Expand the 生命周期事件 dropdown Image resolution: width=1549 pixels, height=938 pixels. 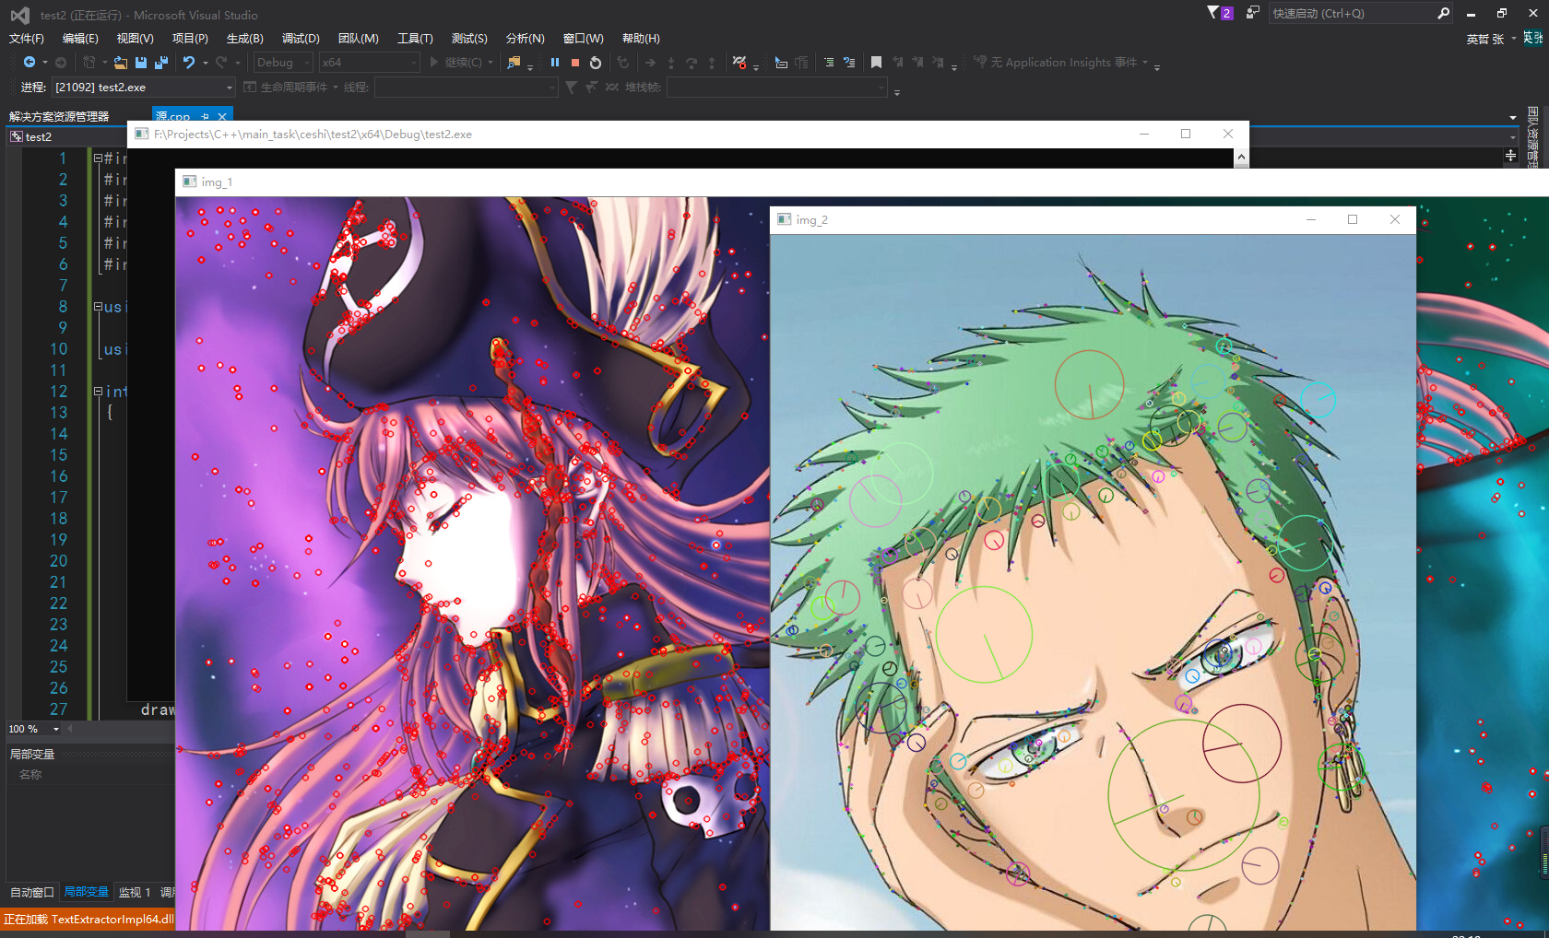pyautogui.click(x=336, y=88)
